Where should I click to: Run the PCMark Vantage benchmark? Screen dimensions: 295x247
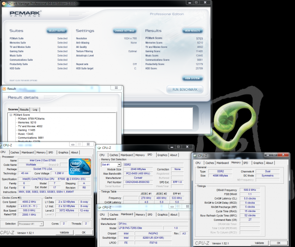point(185,89)
